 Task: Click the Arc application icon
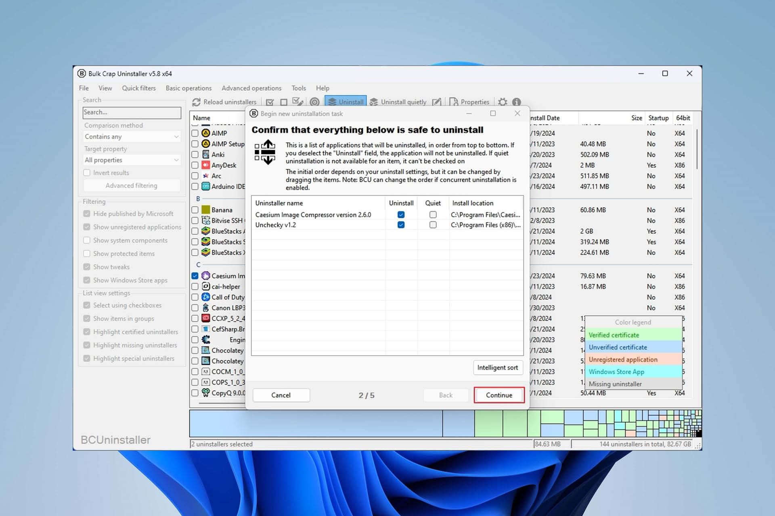[206, 176]
